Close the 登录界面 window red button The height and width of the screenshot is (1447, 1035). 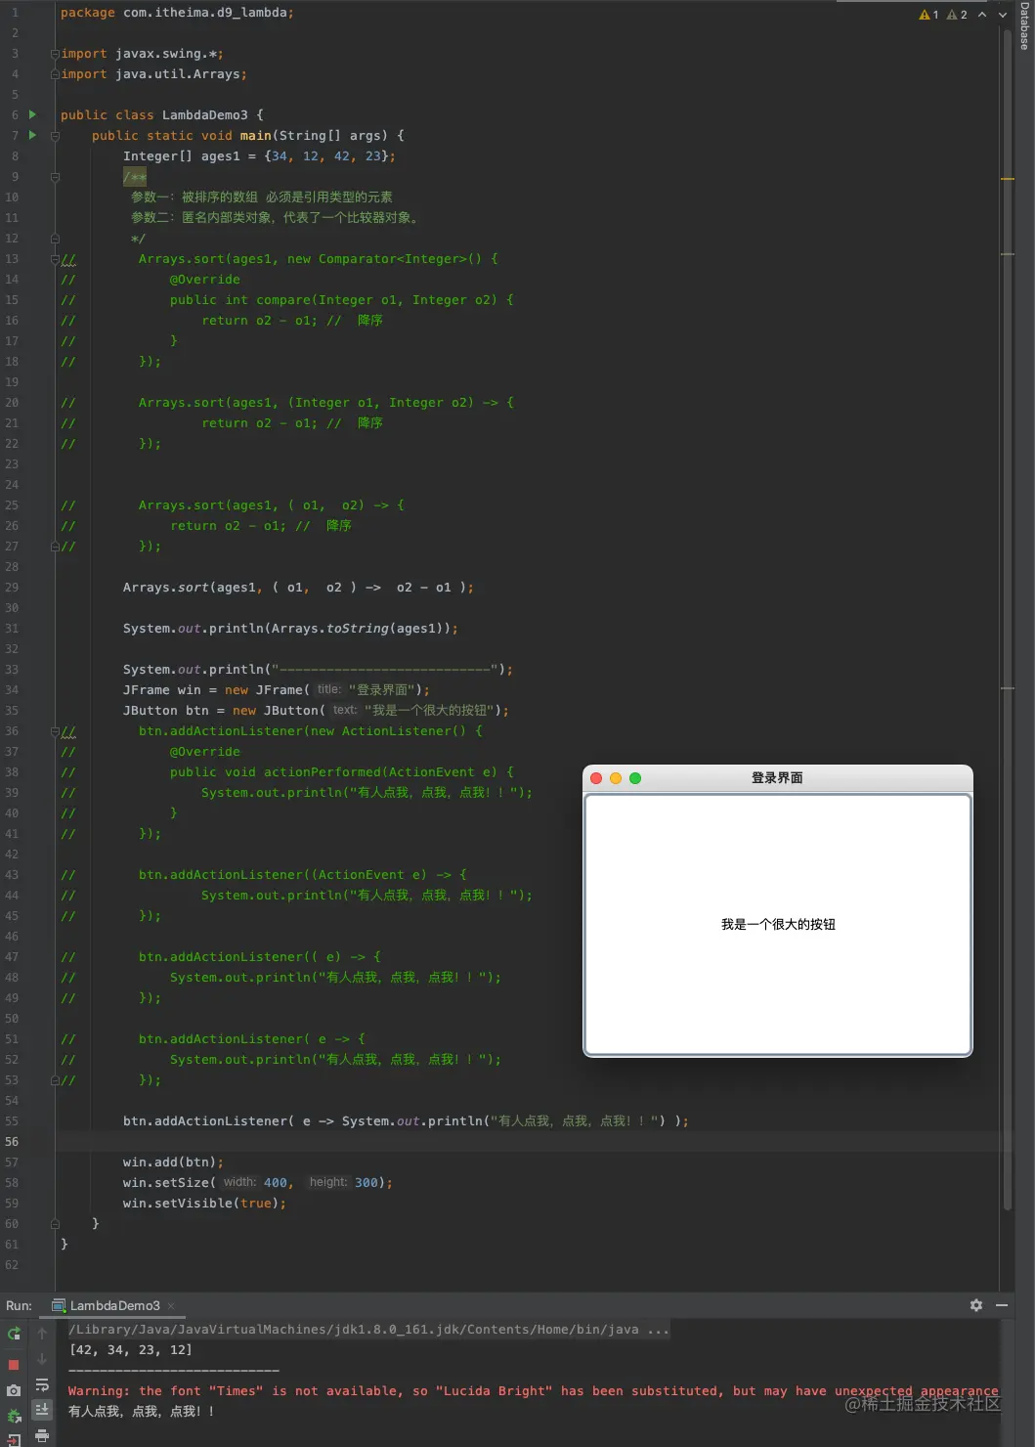coord(596,778)
